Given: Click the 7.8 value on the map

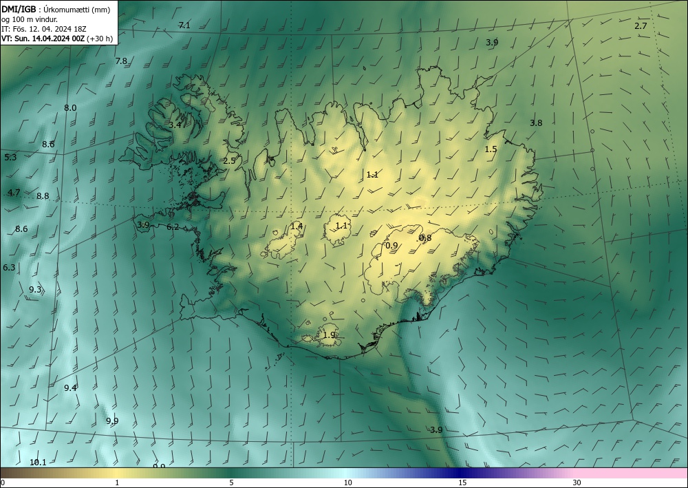Looking at the screenshot, I should 121,61.
